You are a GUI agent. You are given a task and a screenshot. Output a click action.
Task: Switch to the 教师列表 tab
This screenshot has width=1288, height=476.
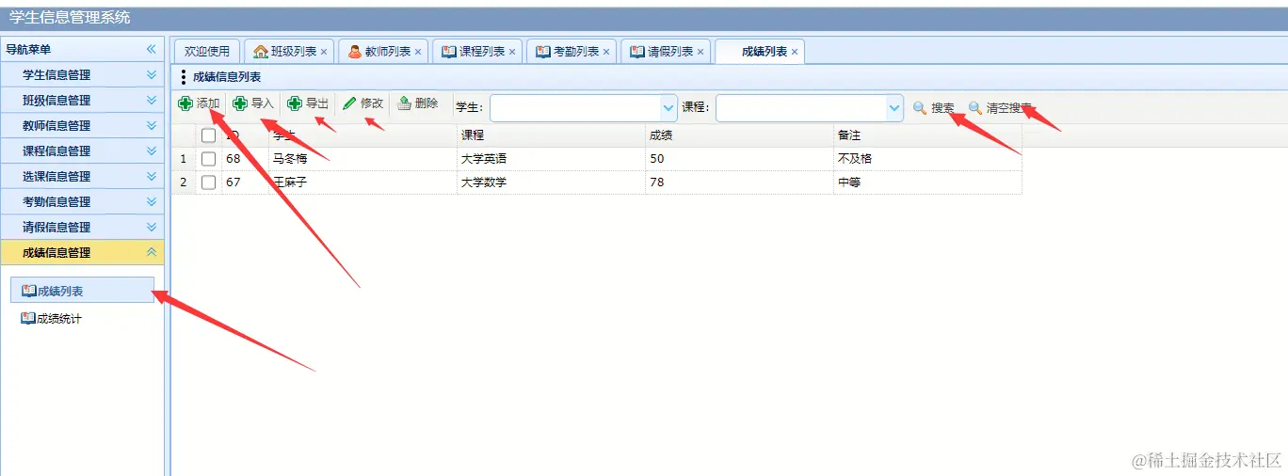click(383, 52)
